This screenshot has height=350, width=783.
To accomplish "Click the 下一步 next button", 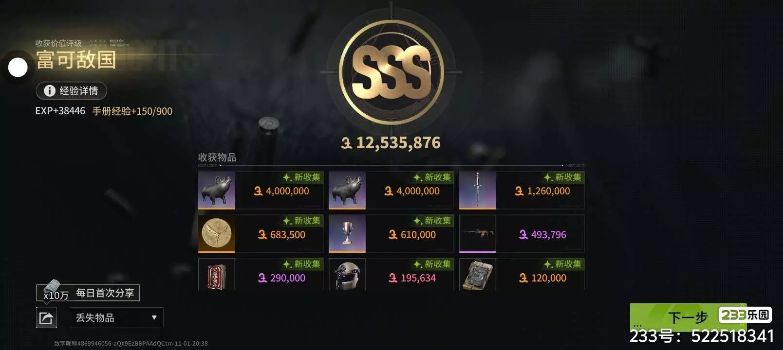I will (x=687, y=317).
